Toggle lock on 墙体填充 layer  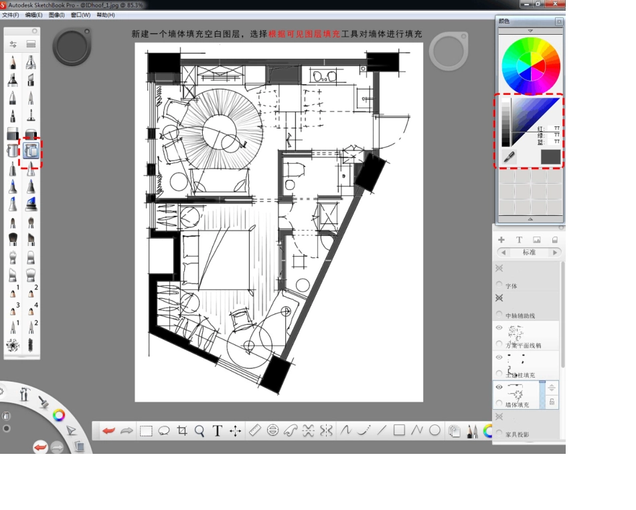tap(552, 402)
